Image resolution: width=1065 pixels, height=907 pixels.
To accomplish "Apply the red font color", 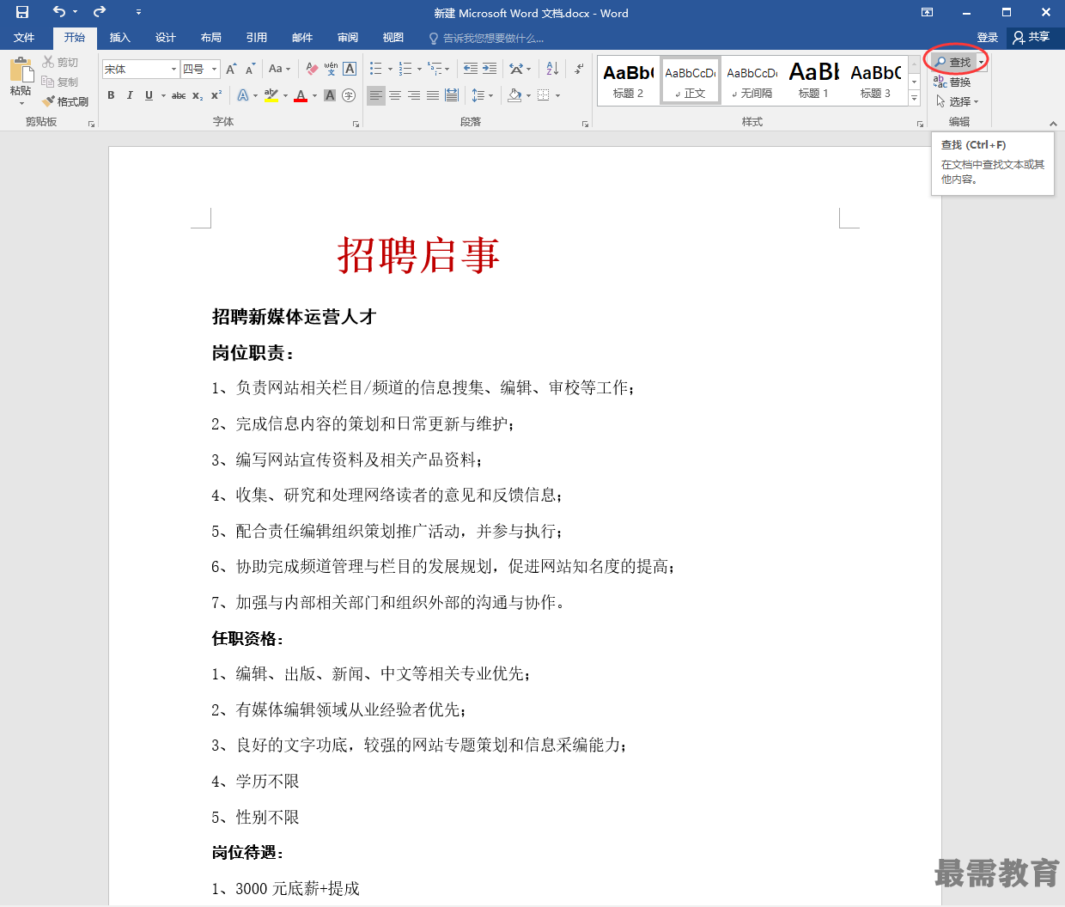I will coord(301,95).
